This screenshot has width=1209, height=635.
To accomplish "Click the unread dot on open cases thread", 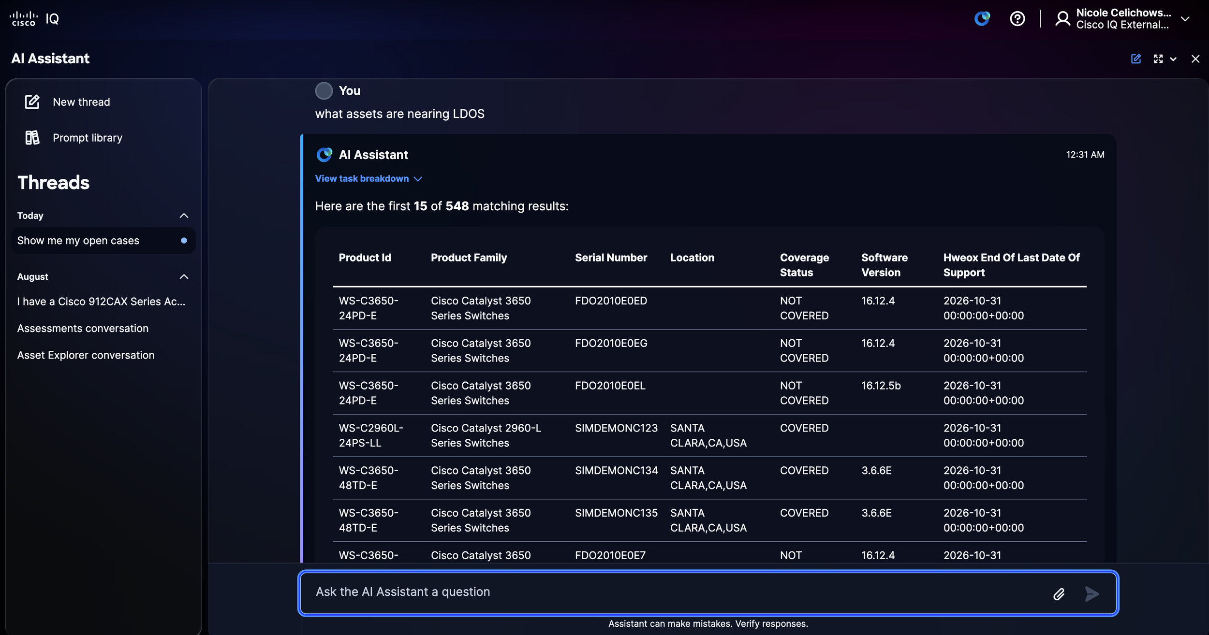I will tap(184, 241).
